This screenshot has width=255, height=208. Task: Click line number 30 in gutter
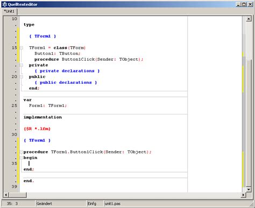click(x=15, y=134)
